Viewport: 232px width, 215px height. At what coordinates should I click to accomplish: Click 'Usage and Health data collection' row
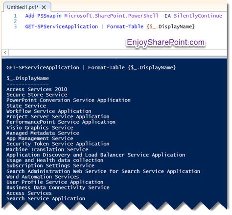pos(55,161)
